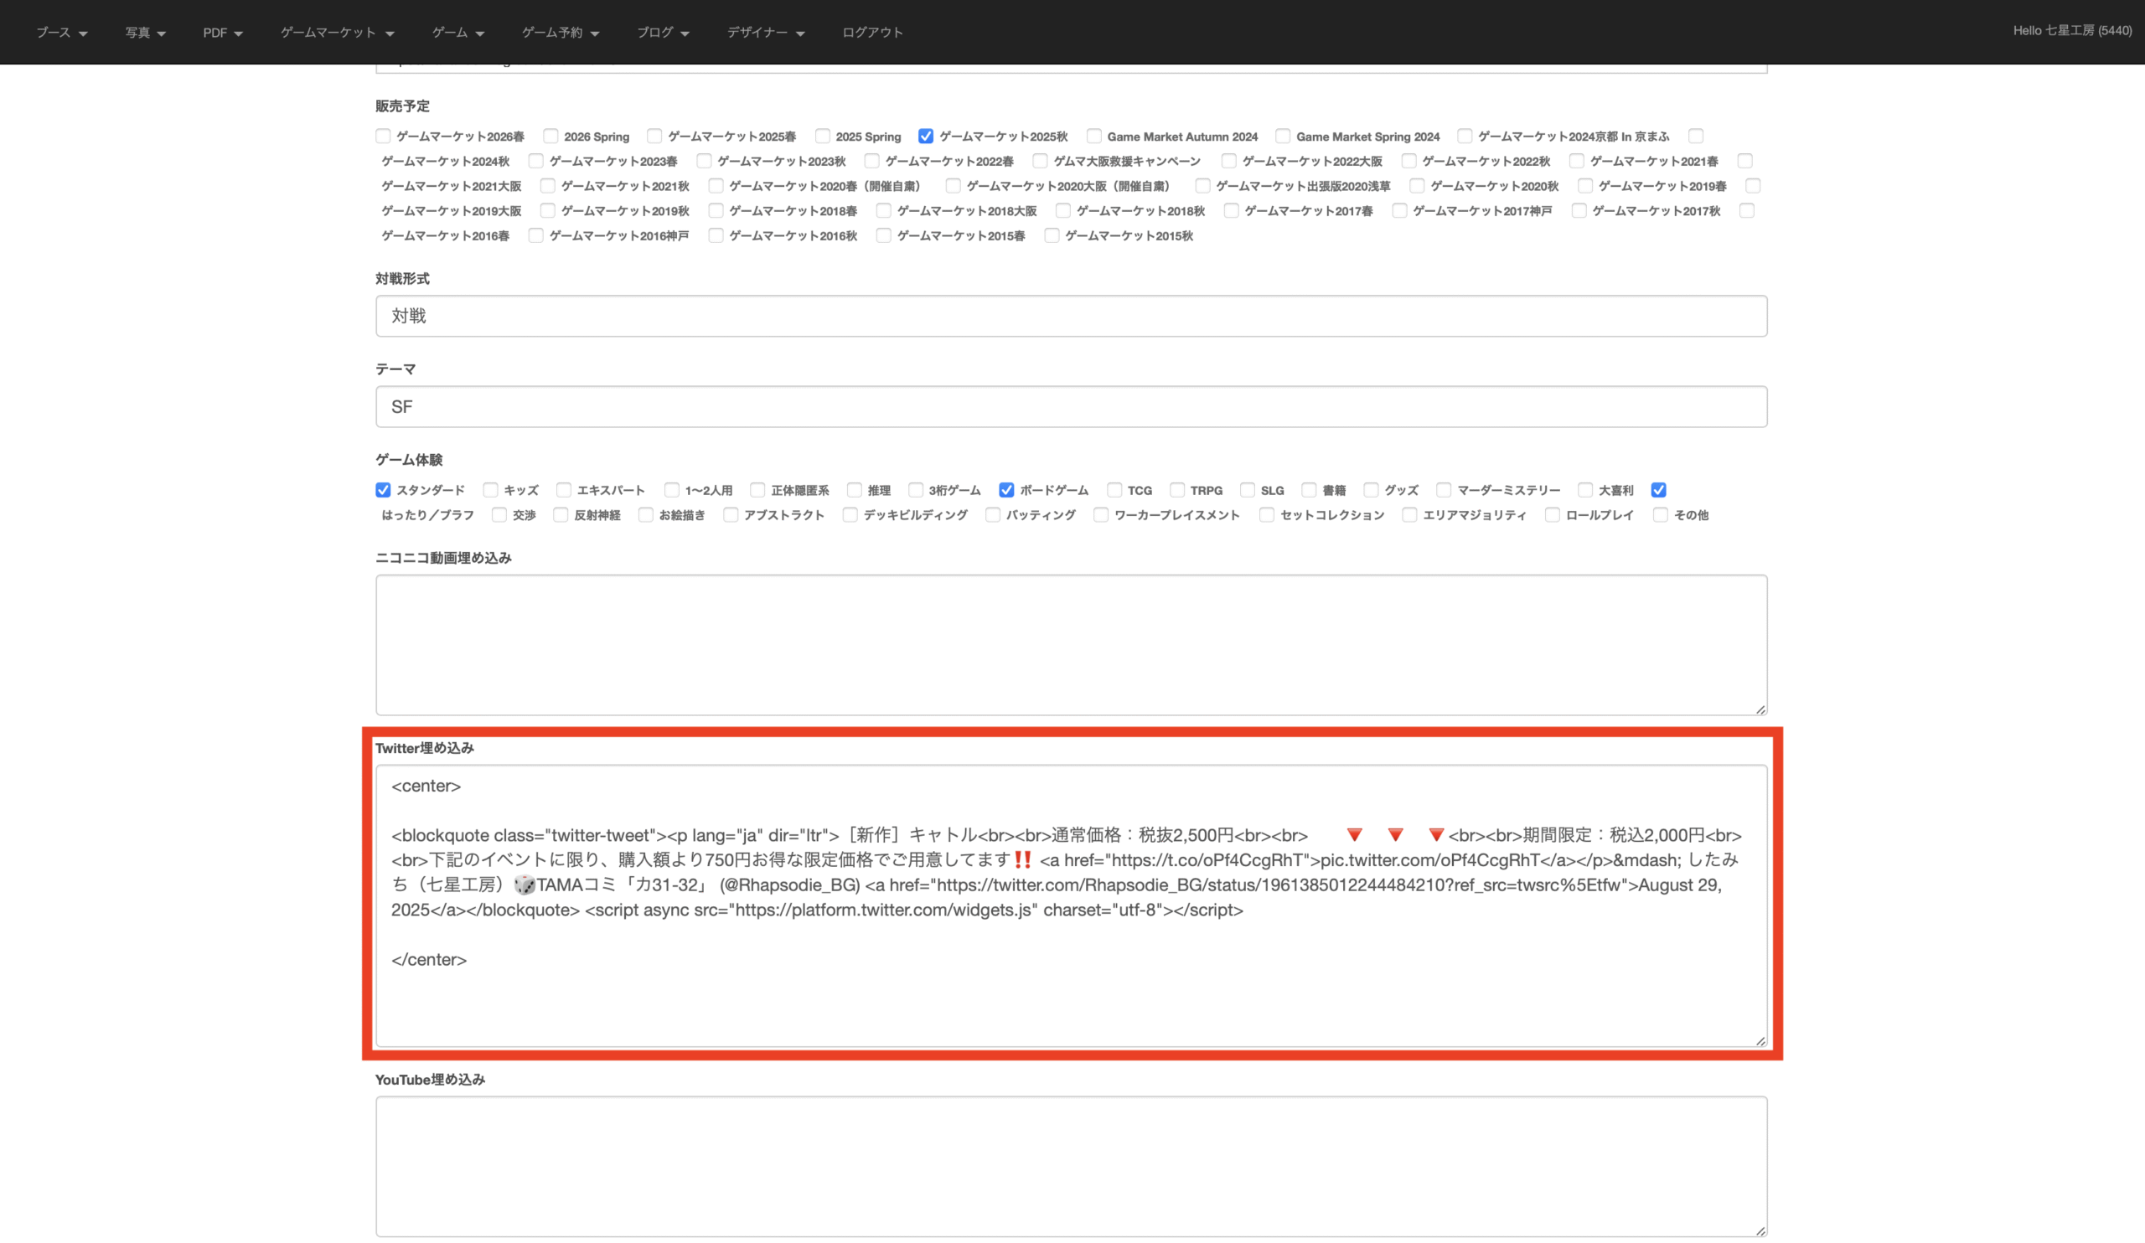
Task: Uncheck ゲームマーケット2025秋 checkbox
Action: click(x=925, y=137)
